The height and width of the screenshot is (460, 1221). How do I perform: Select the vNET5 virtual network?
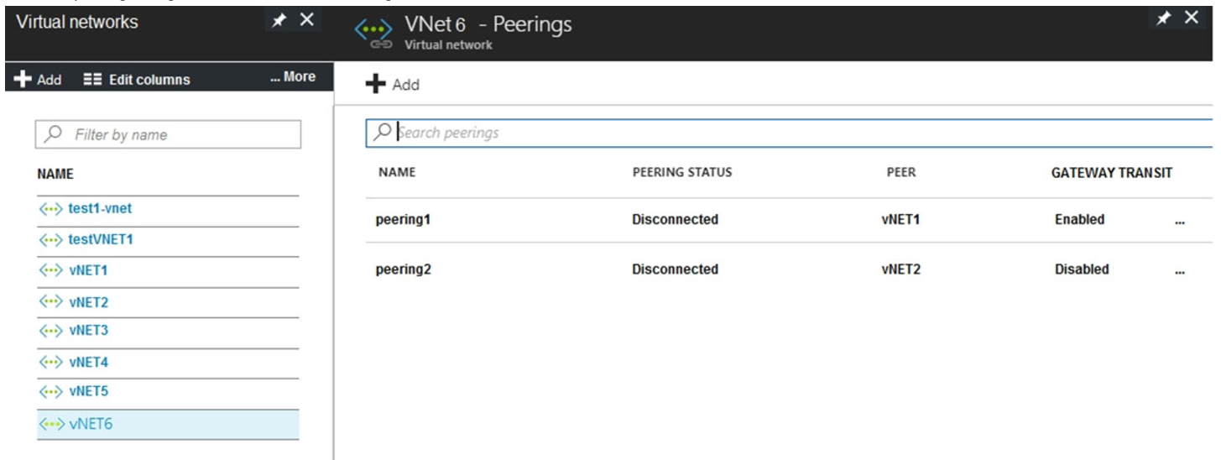(x=88, y=392)
